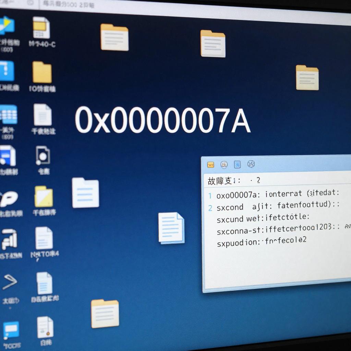The width and height of the screenshot is (351, 351).
Task: Select the grey arrow-shaped desktop icon
Action: click(9, 282)
